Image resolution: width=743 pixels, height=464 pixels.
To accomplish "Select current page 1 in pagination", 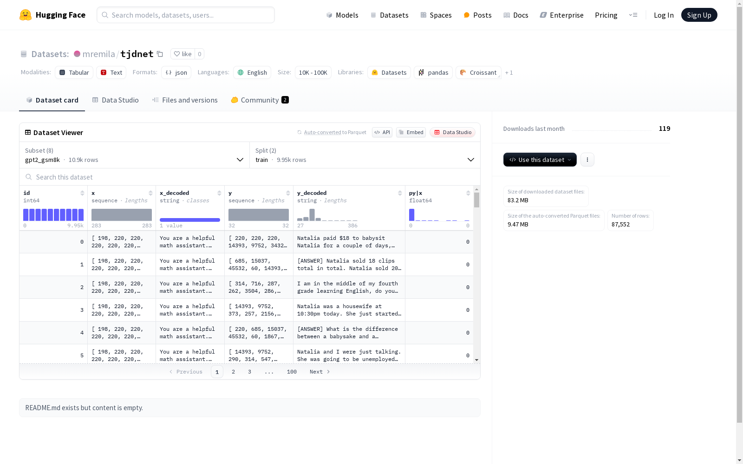I will (x=217, y=372).
